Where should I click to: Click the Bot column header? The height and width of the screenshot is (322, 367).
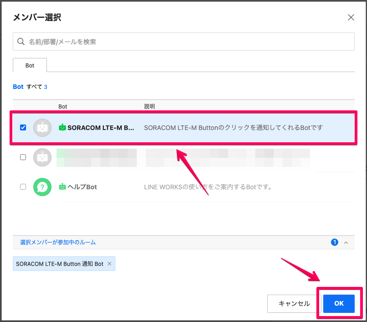(x=62, y=107)
